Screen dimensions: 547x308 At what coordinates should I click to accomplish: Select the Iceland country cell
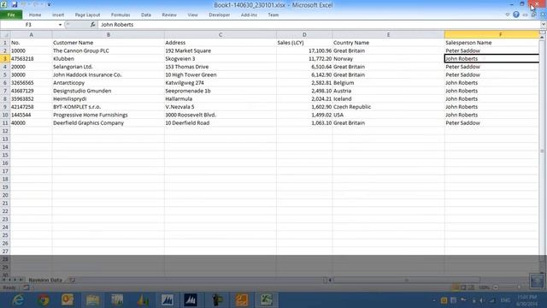[x=388, y=99]
